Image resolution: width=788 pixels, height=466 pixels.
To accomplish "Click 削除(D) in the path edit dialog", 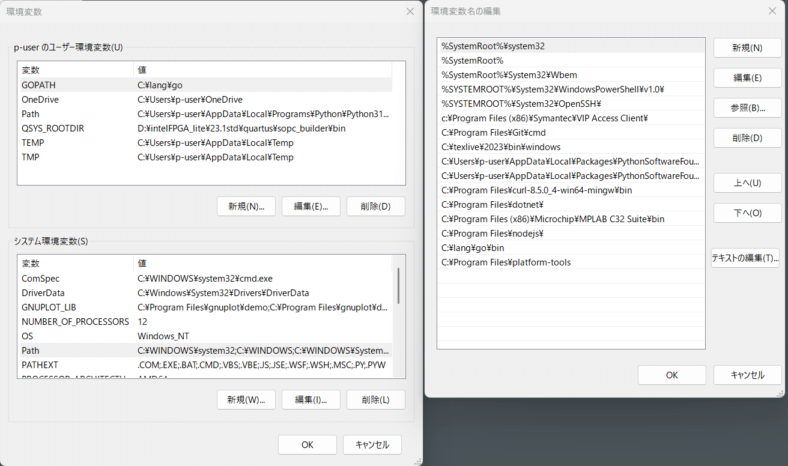I will click(747, 138).
